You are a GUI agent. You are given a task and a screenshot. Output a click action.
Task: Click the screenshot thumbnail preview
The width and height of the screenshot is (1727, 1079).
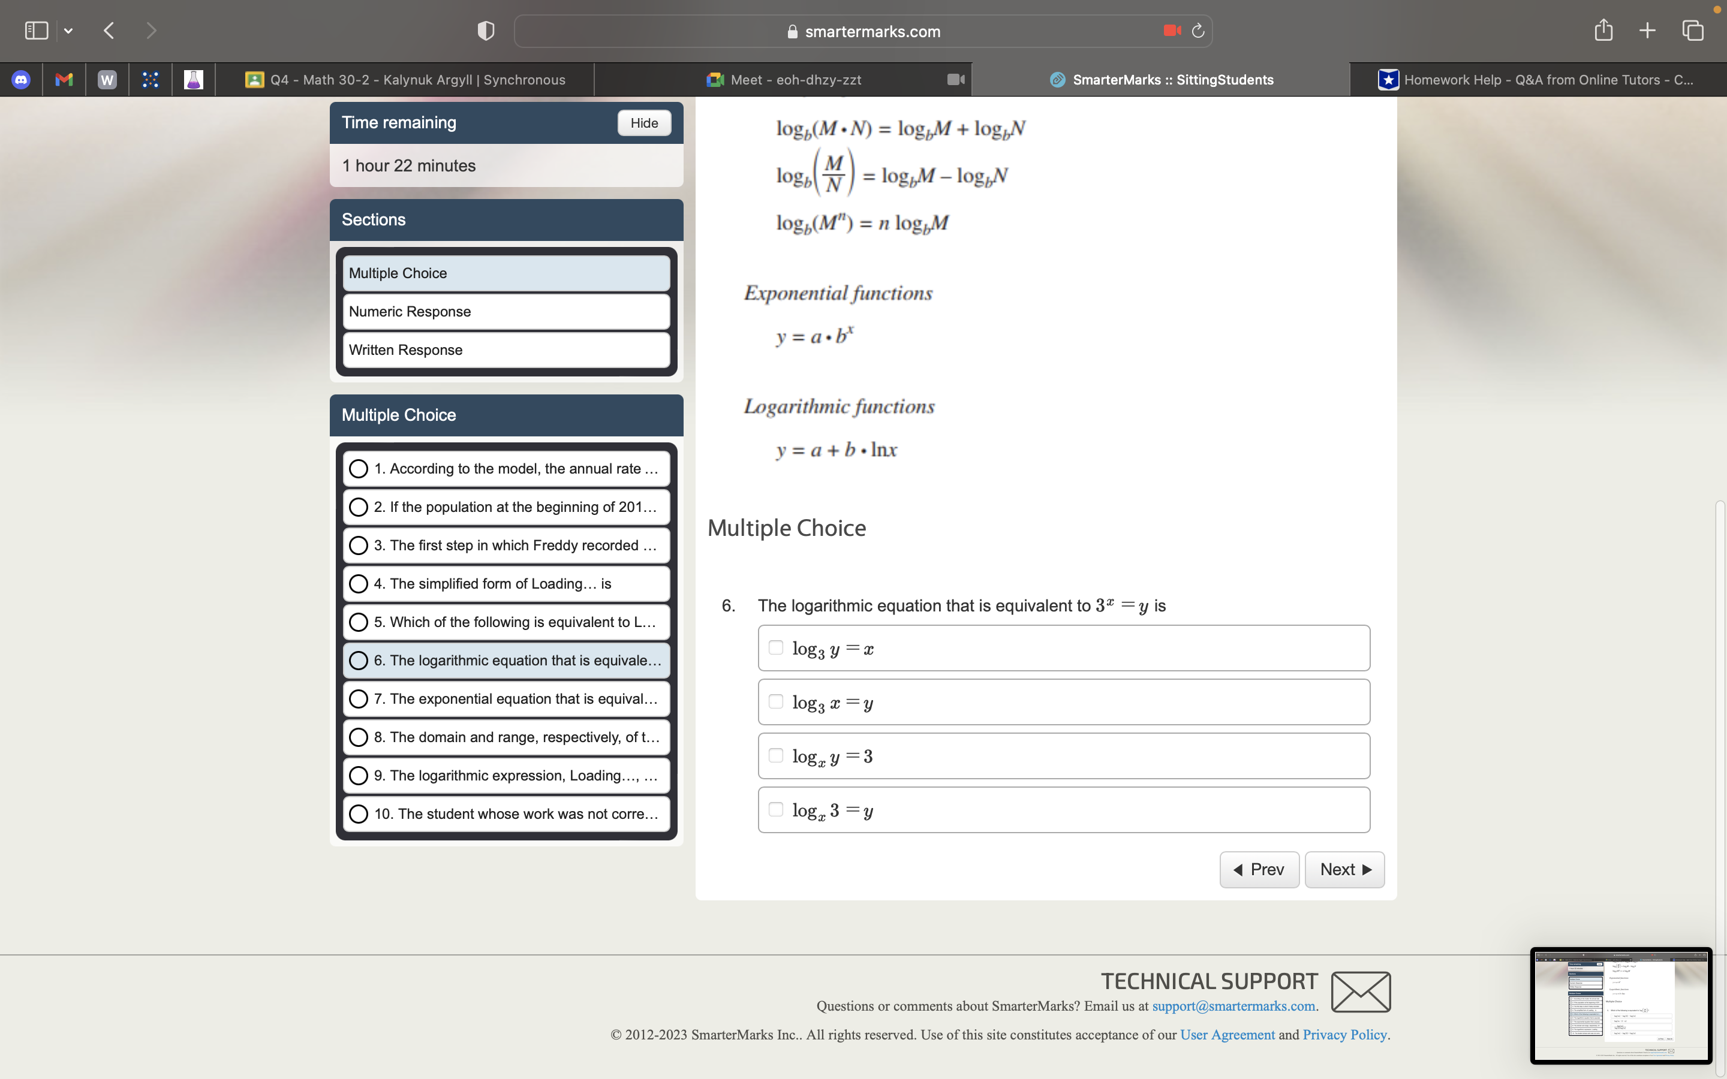pyautogui.click(x=1618, y=1006)
